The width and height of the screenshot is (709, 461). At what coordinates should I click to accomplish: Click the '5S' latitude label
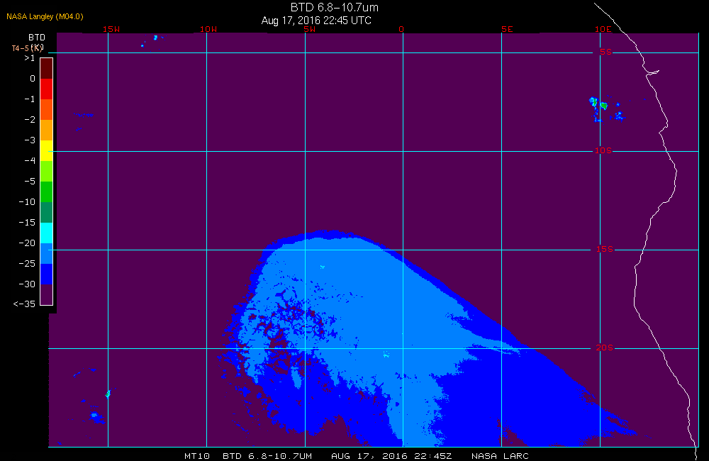tap(605, 52)
